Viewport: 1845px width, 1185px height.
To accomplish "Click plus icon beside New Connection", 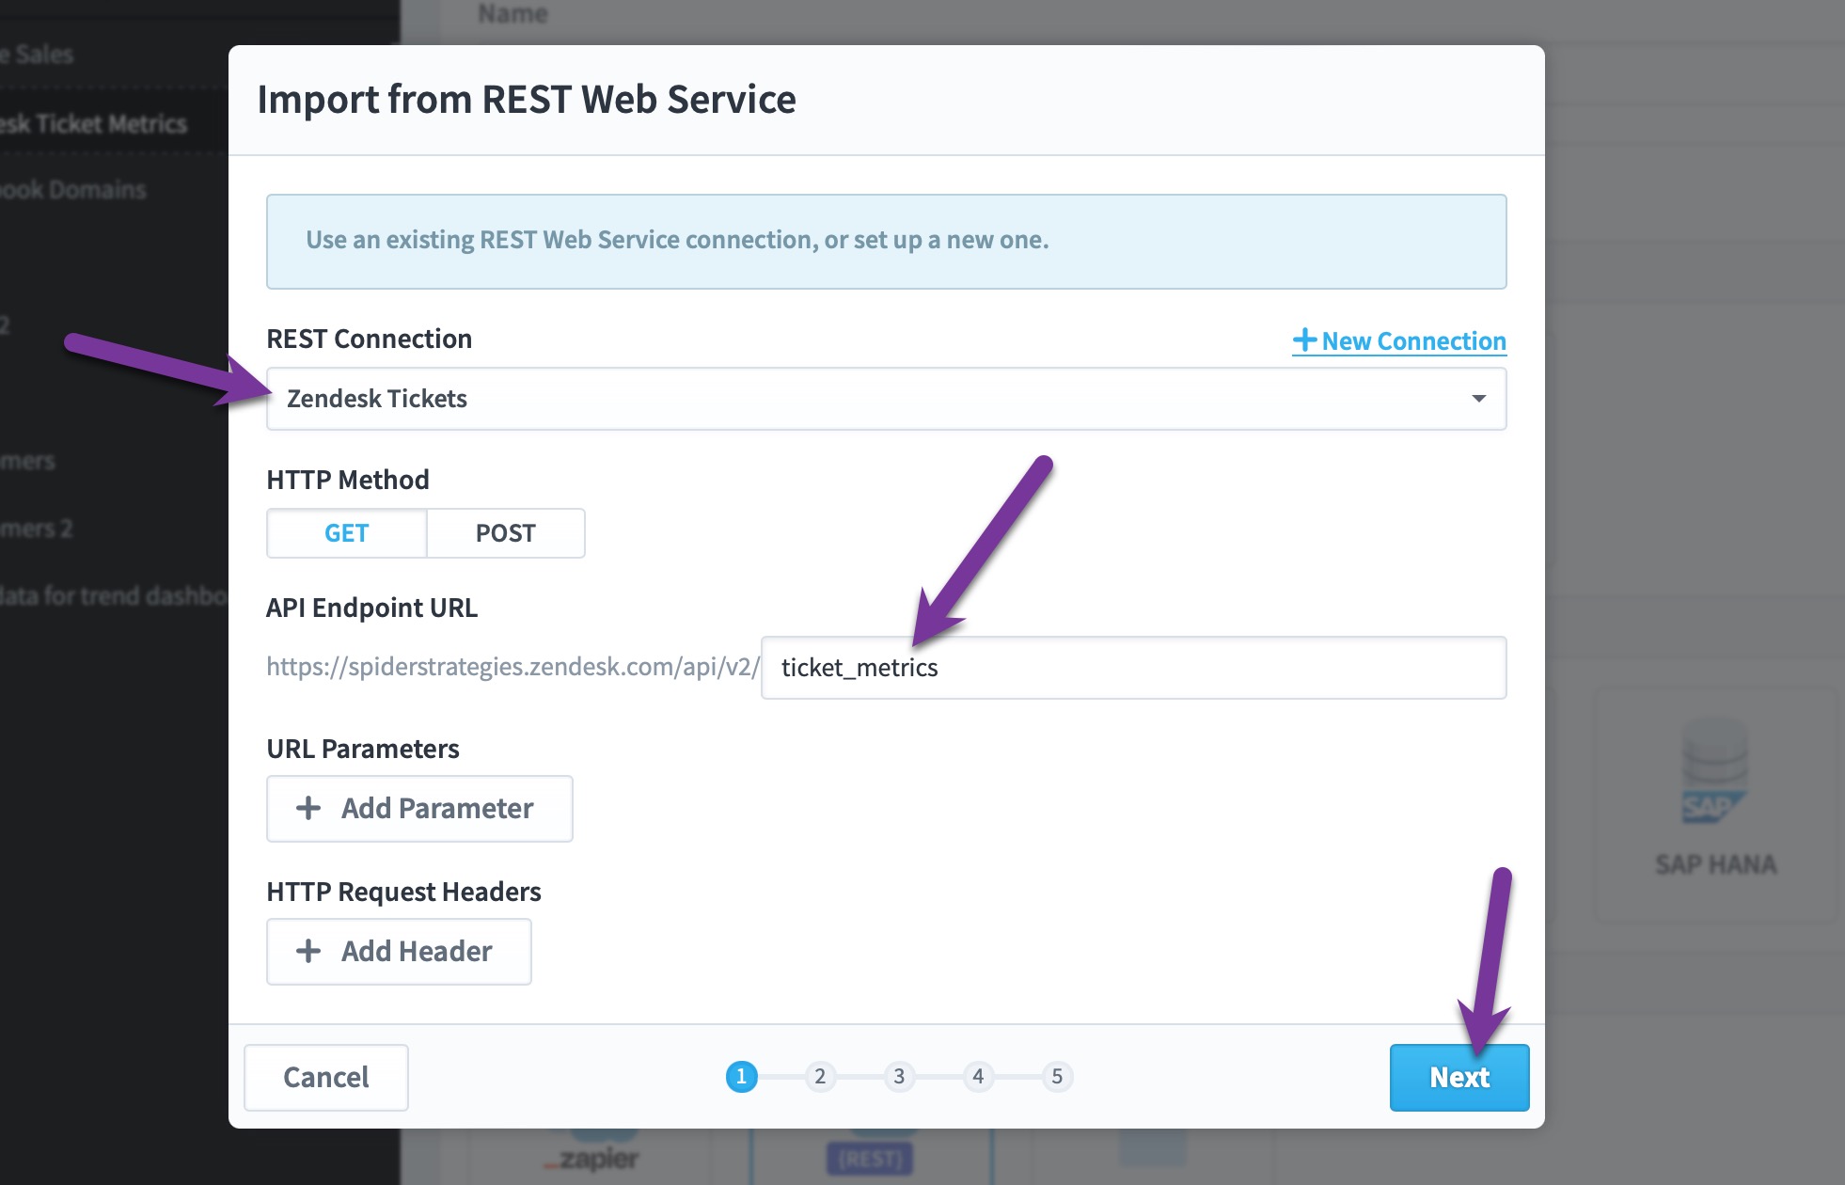I will 1304,340.
